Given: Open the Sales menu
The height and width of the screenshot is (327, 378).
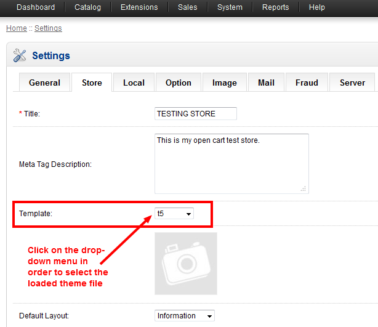Looking at the screenshot, I should pos(188,7).
